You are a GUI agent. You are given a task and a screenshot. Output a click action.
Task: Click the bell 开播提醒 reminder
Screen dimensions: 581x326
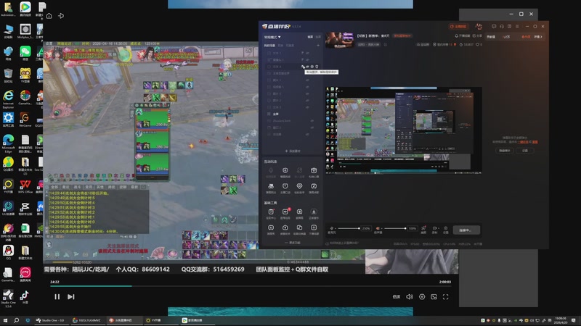463,35
